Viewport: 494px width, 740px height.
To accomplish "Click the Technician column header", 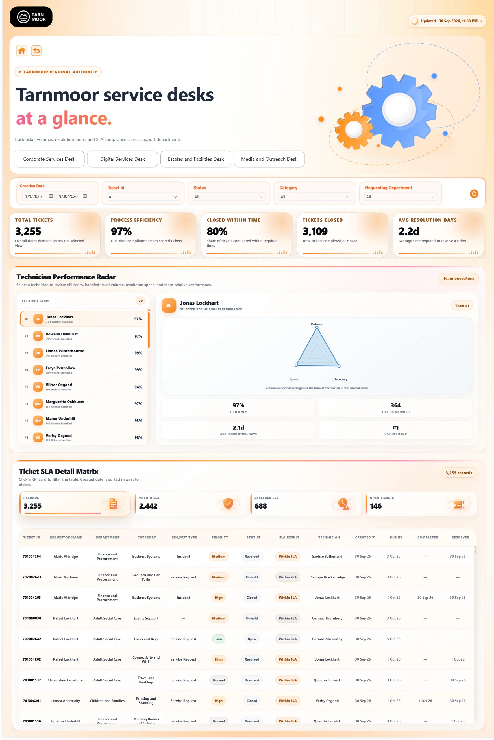I will coord(329,537).
